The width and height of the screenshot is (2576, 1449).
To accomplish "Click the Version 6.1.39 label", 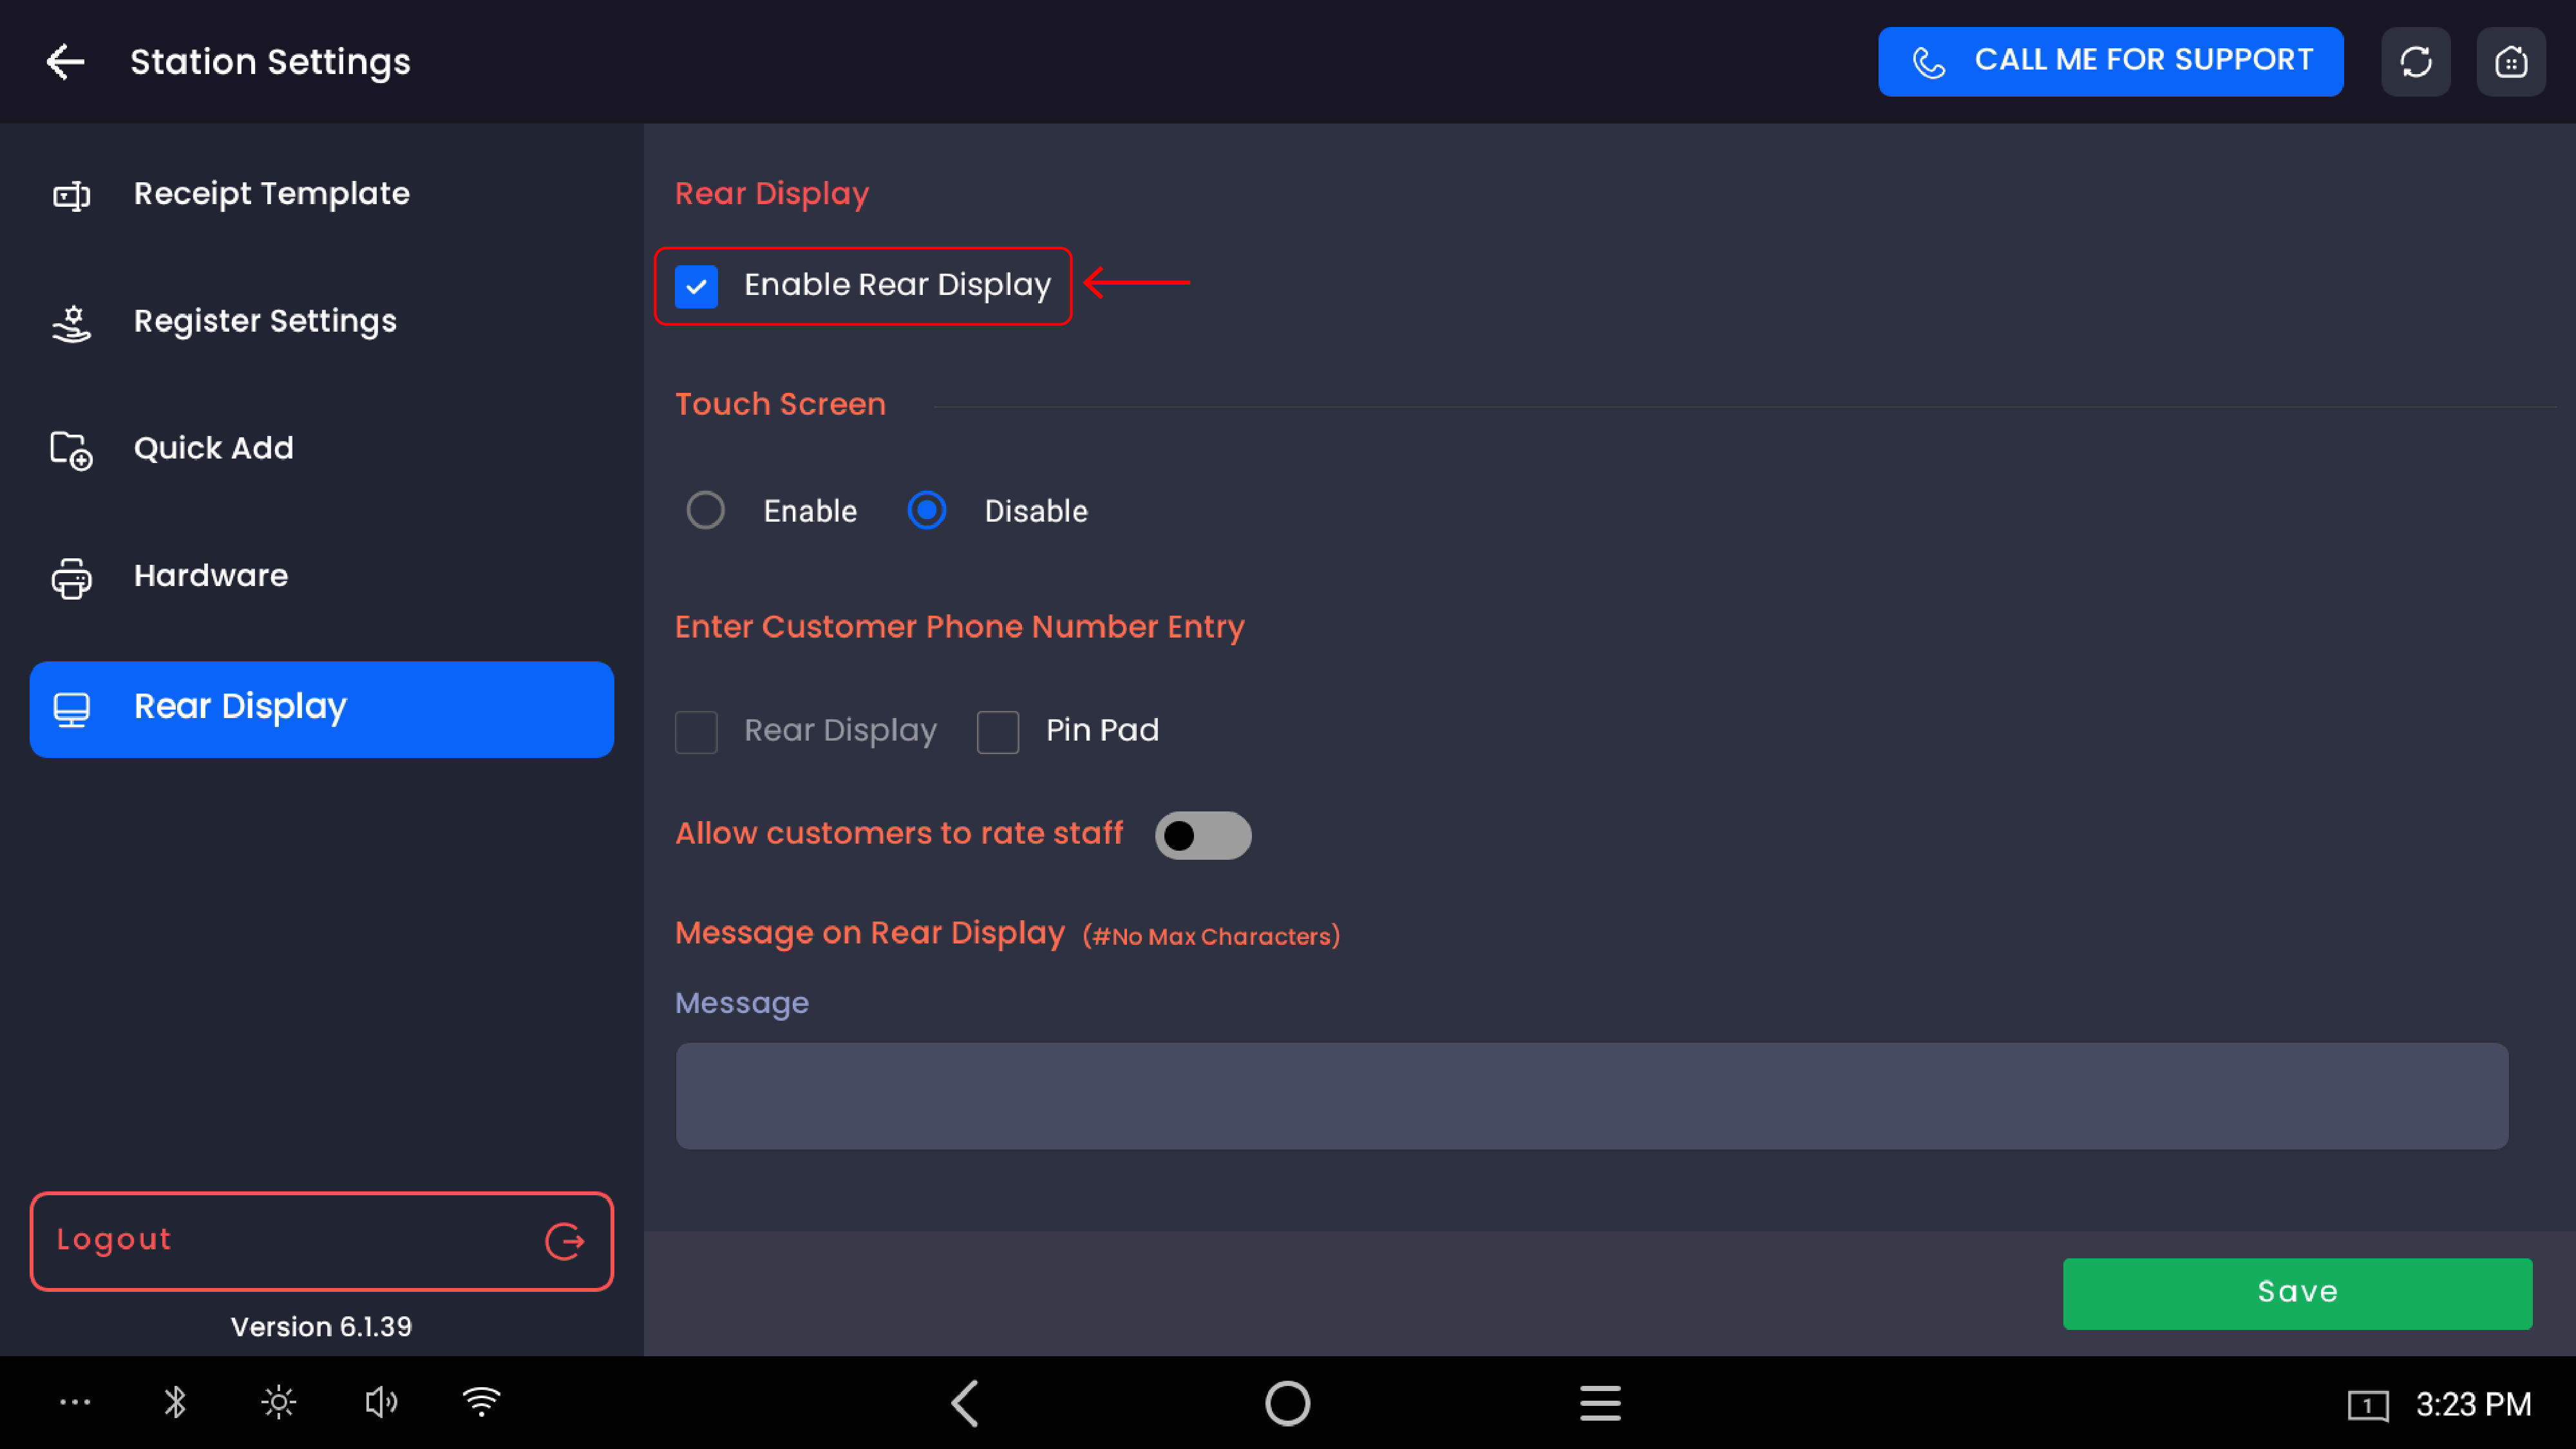I will pos(321,1327).
